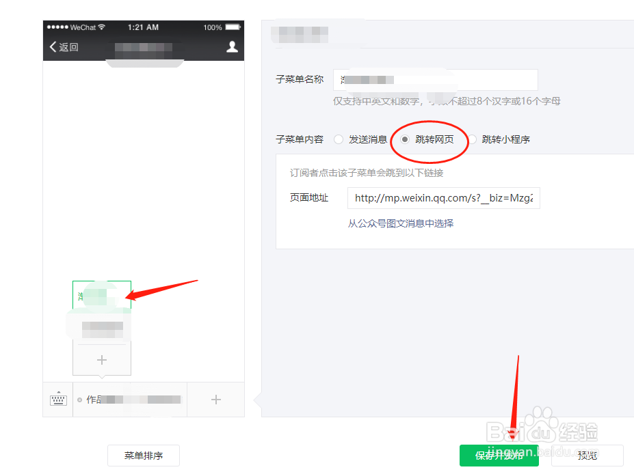Click the WeChat signal indicator in the status bar

coord(58,27)
